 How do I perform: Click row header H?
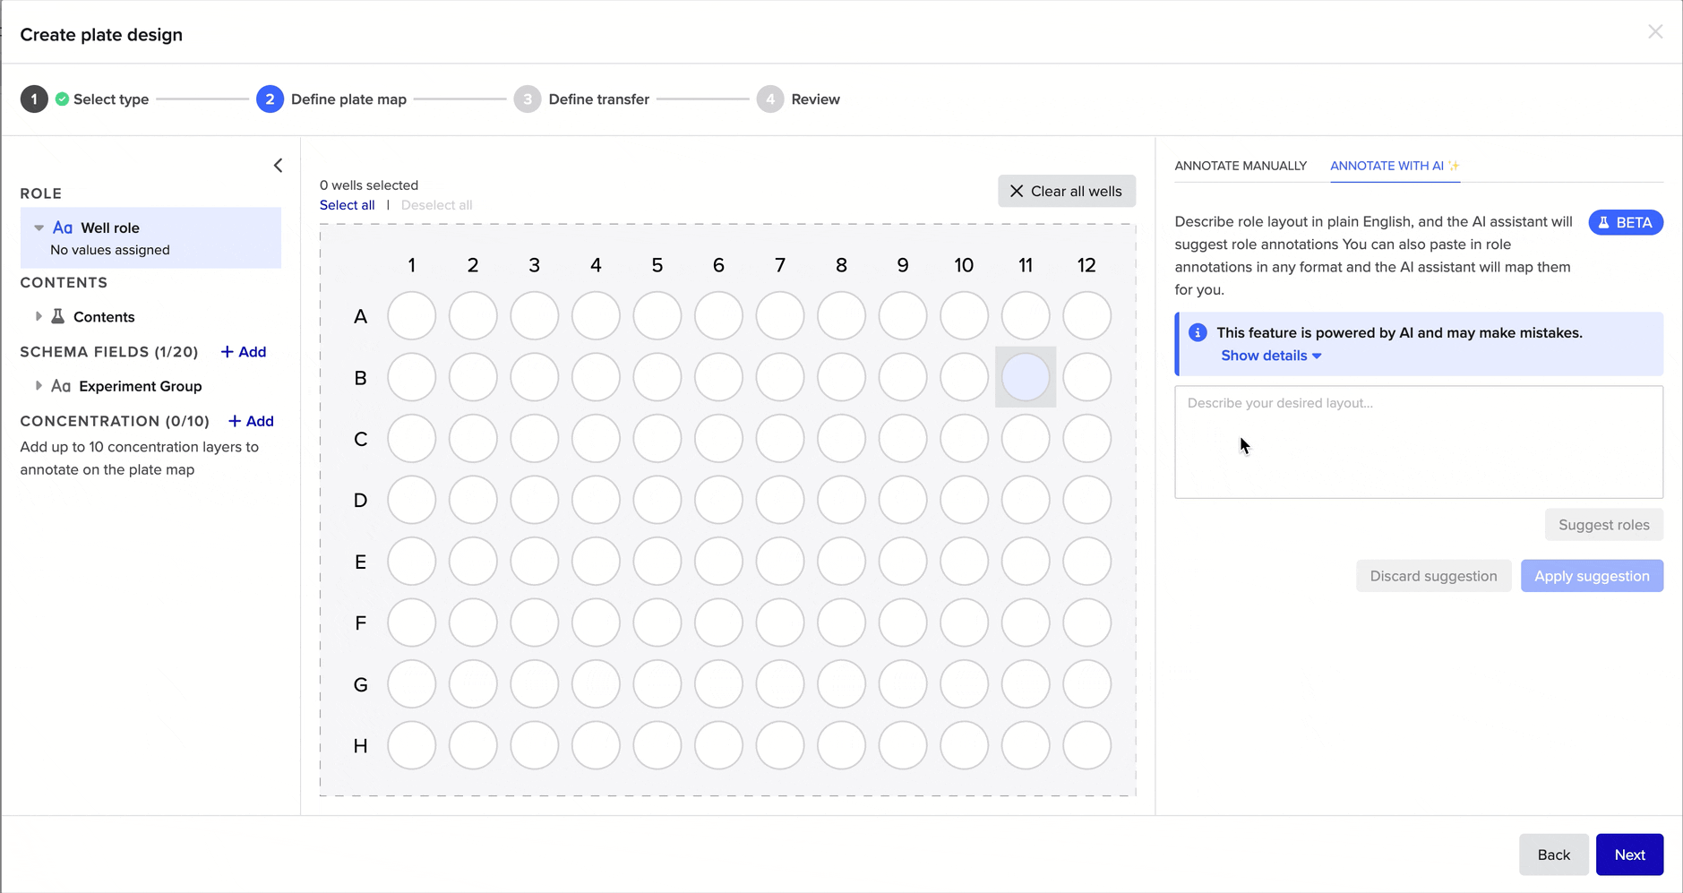point(360,745)
